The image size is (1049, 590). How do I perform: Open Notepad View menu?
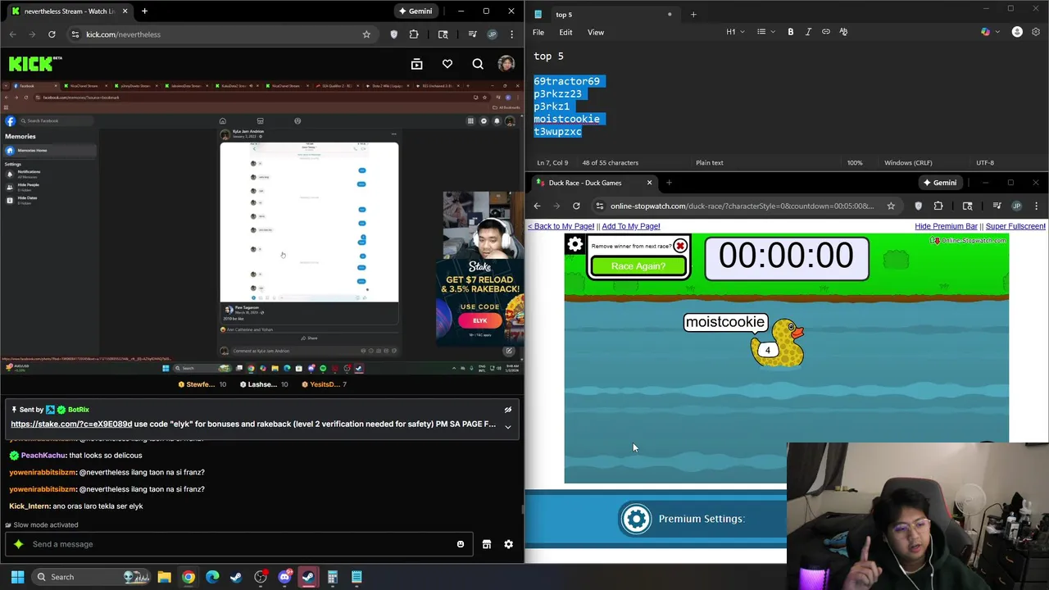[596, 32]
